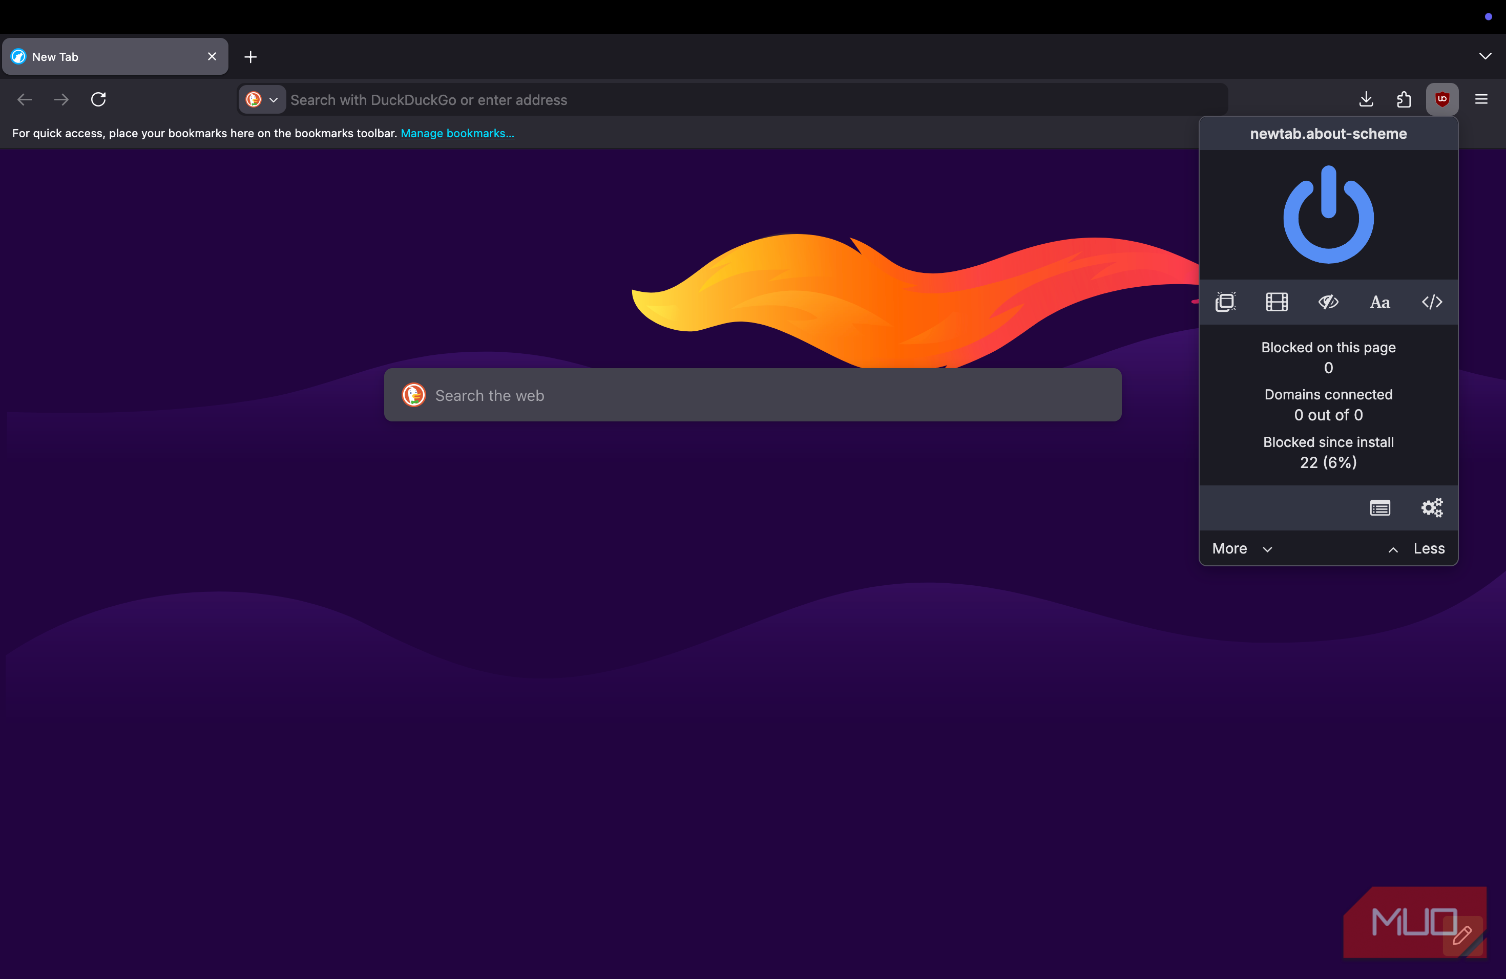The image size is (1506, 979).
Task: Collapse popup with Less button
Action: (1416, 548)
